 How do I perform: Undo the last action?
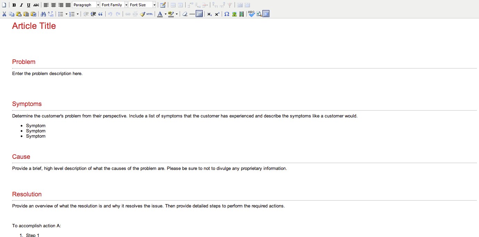click(110, 14)
